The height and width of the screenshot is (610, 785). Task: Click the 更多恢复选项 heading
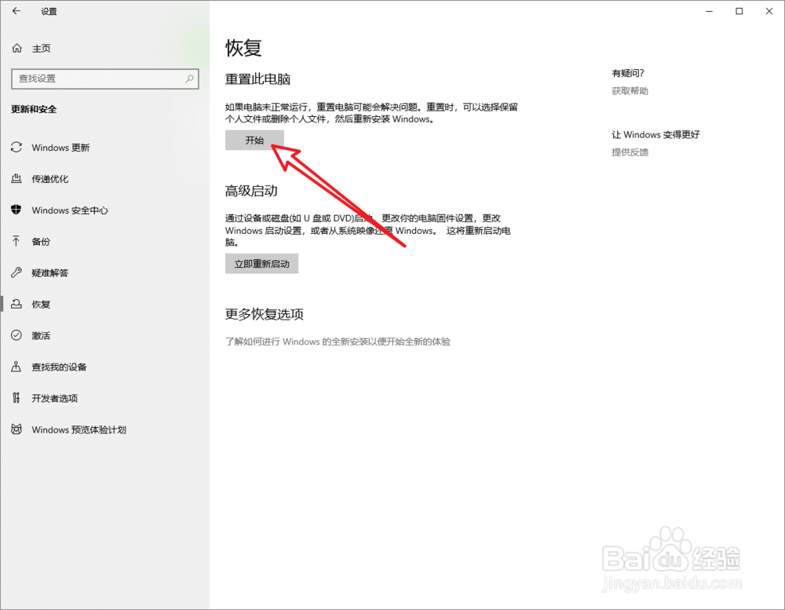pos(265,314)
